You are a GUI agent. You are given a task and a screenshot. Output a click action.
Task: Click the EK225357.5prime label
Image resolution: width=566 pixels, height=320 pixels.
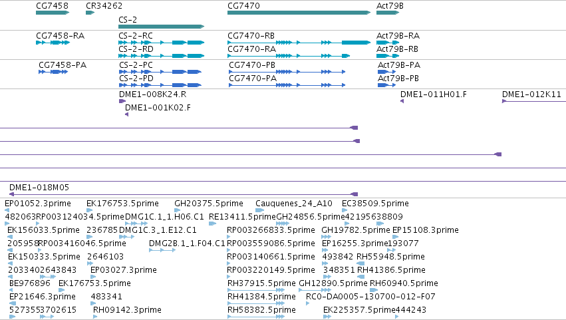[x=359, y=310]
